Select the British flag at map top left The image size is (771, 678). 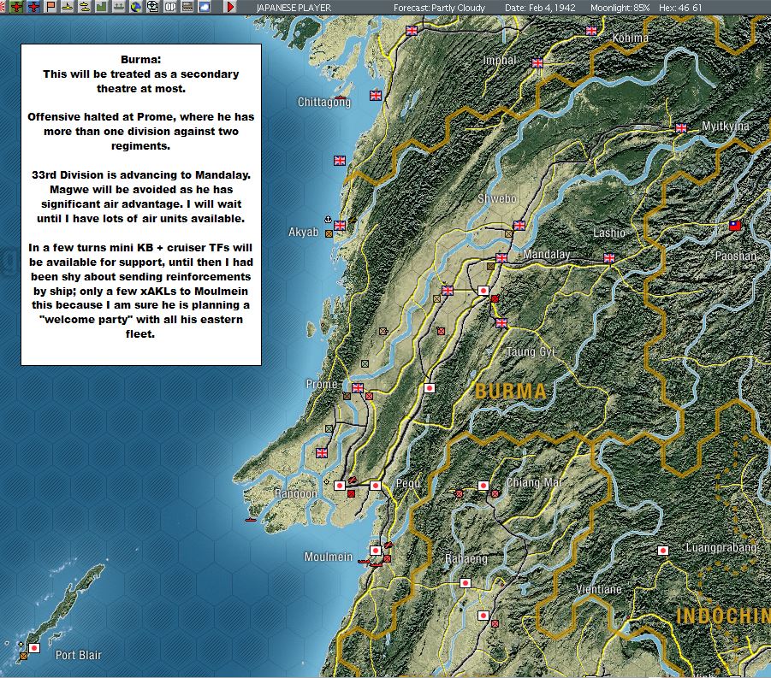[412, 31]
